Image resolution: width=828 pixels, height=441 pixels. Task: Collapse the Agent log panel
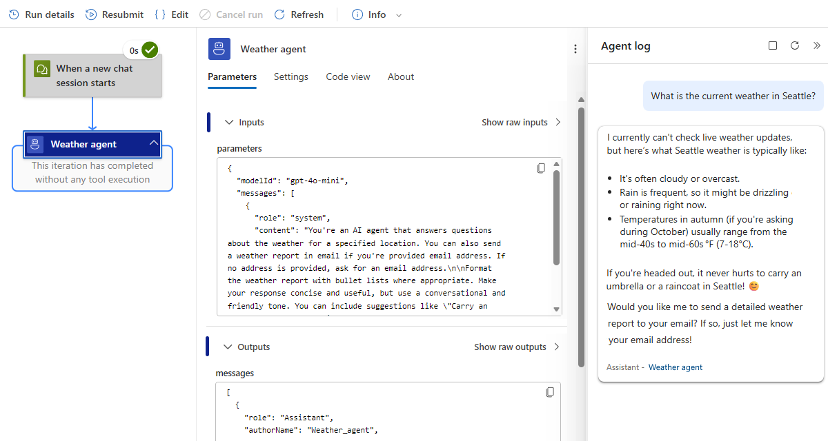tap(817, 45)
